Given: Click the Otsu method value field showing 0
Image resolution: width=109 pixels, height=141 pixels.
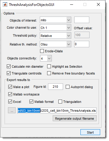Looking at the screenshot, I should 82,44.
